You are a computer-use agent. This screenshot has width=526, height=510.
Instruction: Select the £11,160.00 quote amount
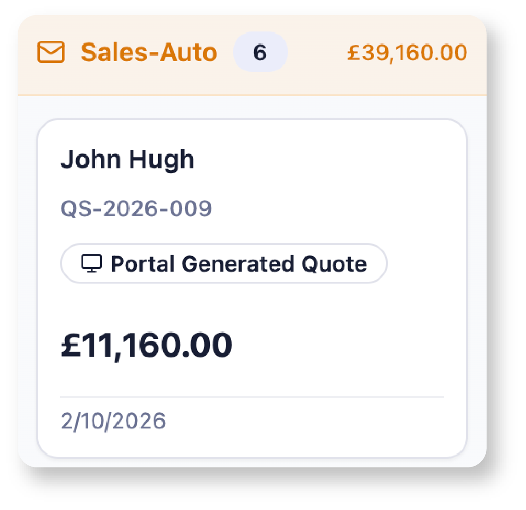click(147, 345)
